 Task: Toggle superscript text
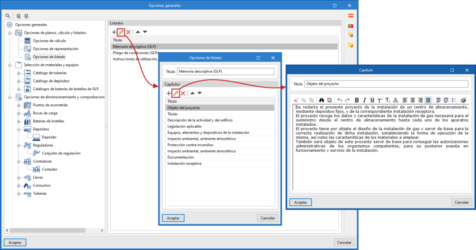tap(380, 100)
